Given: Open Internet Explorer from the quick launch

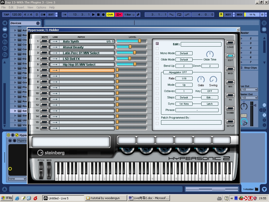Looking at the screenshot, I should point(17,198).
